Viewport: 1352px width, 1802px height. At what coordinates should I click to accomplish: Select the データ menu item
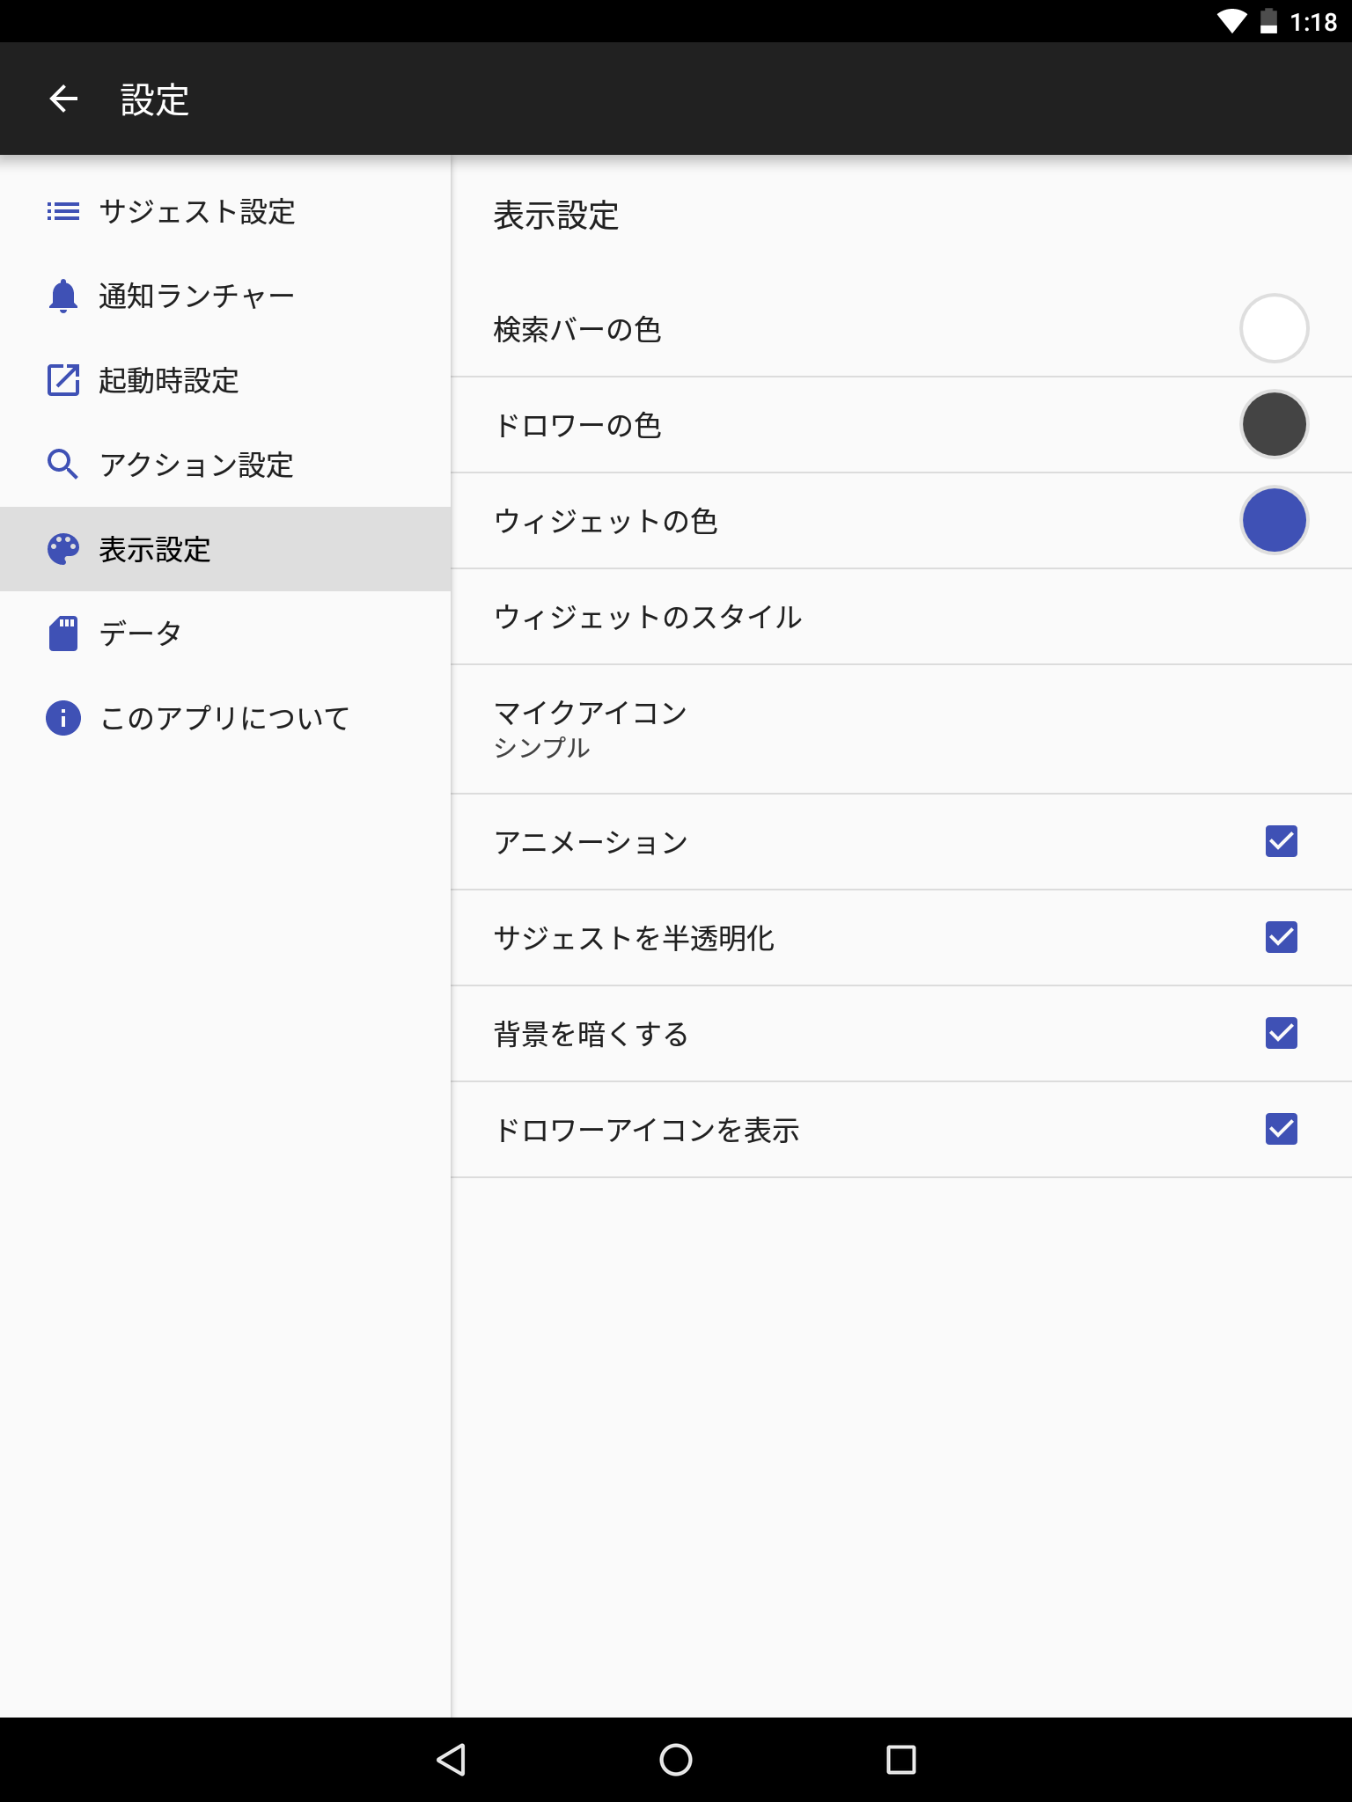(225, 634)
